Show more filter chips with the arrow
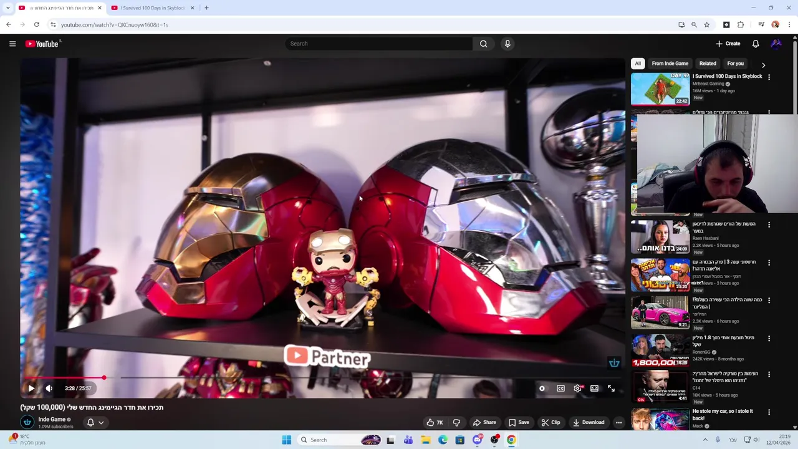798x449 pixels. tap(763, 65)
